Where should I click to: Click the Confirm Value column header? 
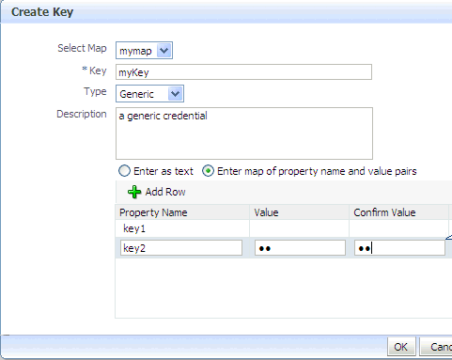click(384, 212)
